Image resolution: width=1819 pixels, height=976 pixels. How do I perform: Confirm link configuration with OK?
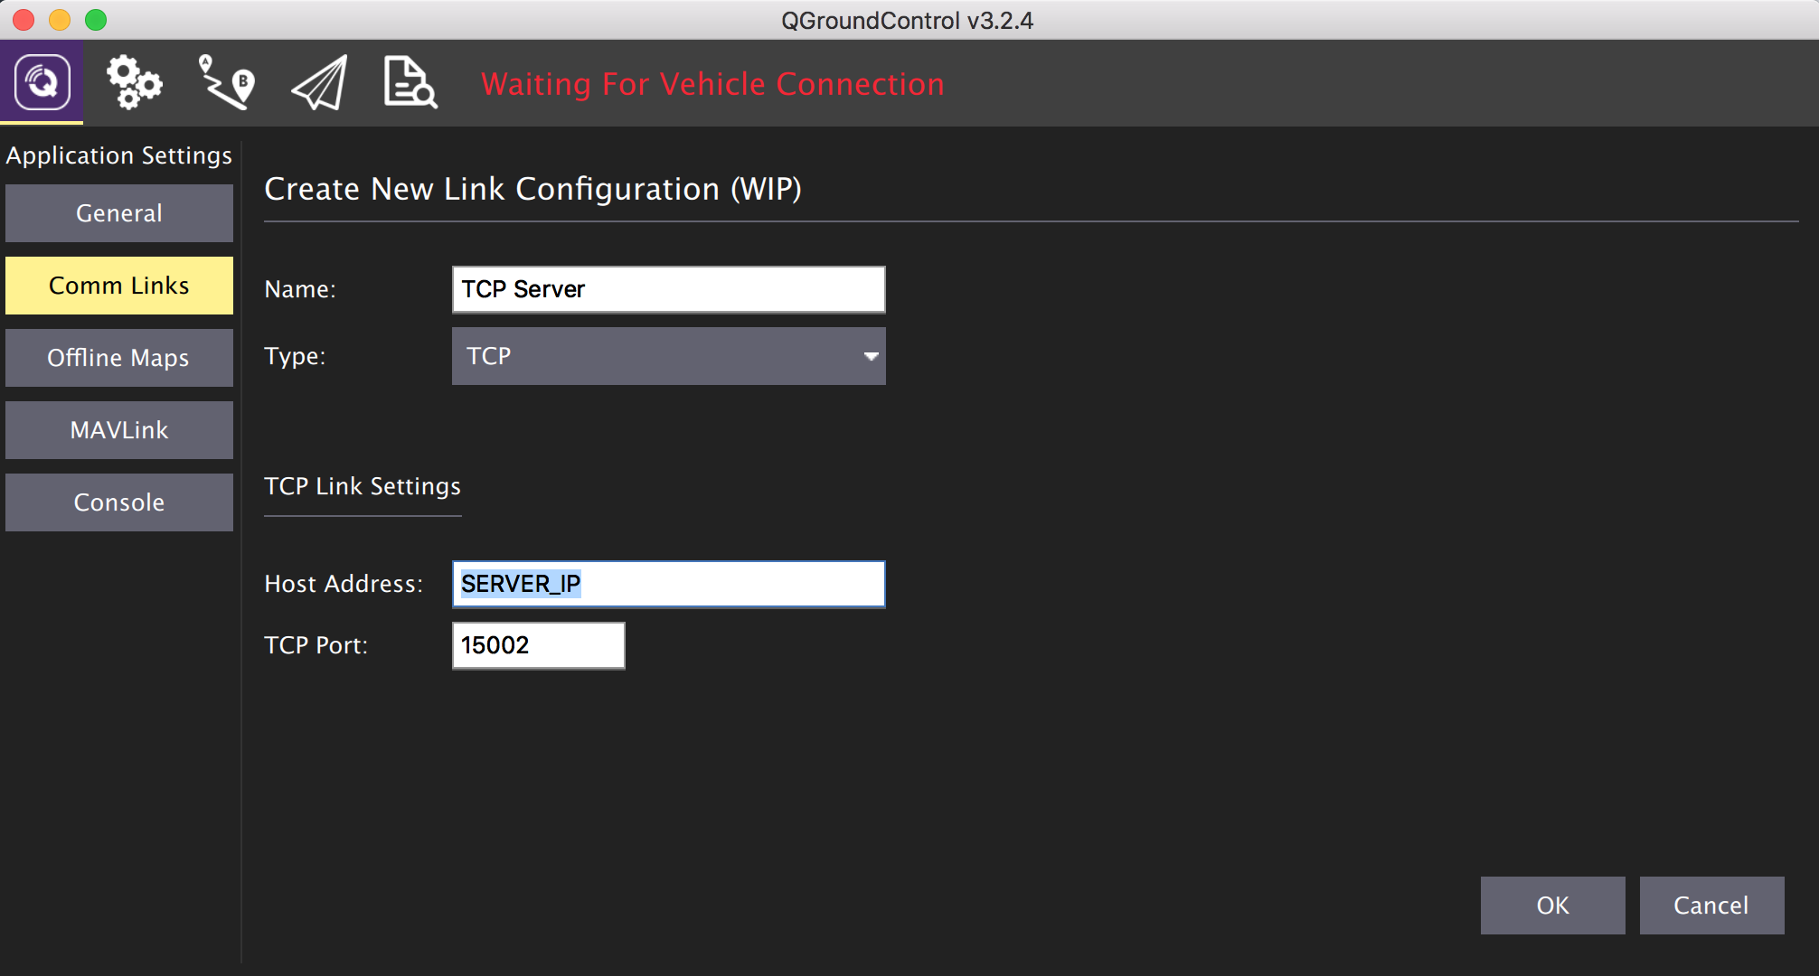pyautogui.click(x=1553, y=906)
